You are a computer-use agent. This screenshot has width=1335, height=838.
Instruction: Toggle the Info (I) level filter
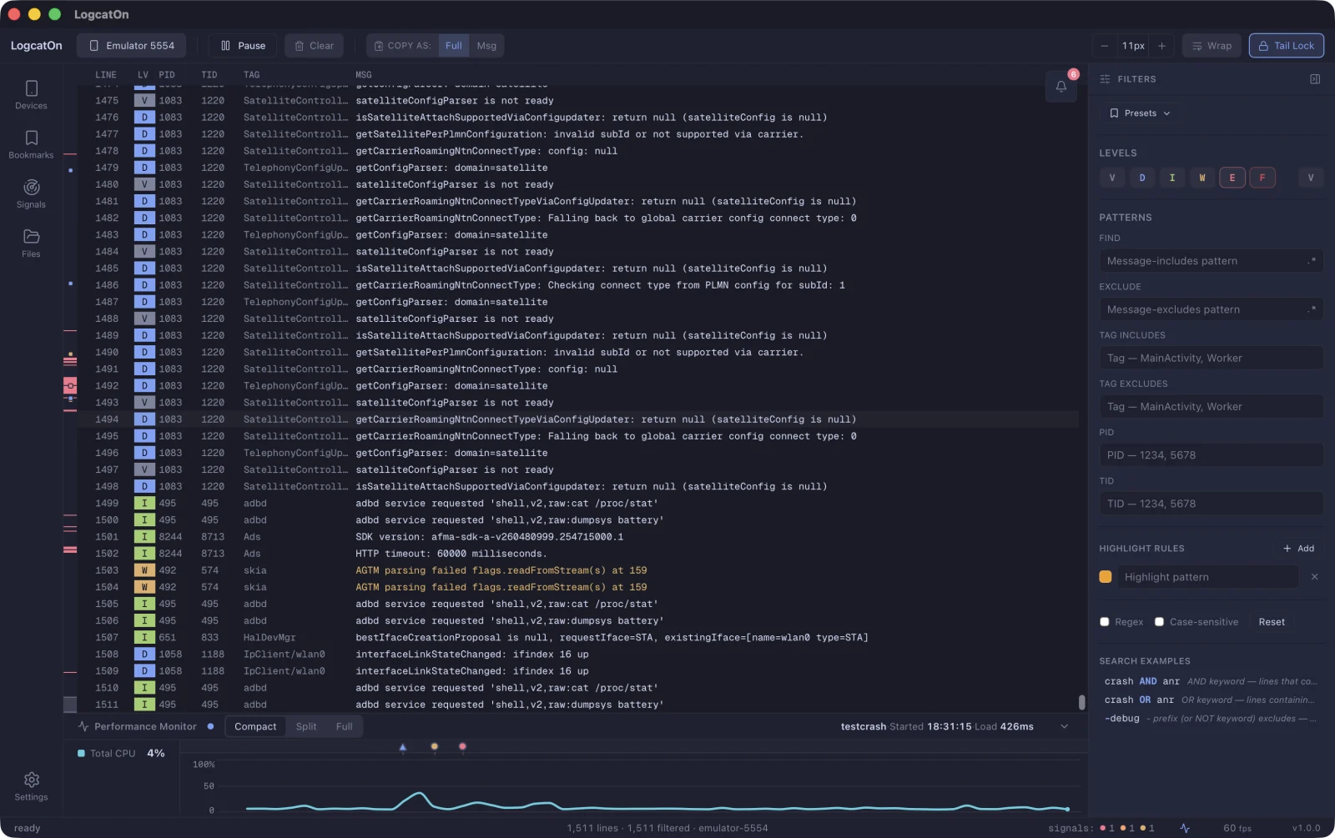click(1172, 178)
